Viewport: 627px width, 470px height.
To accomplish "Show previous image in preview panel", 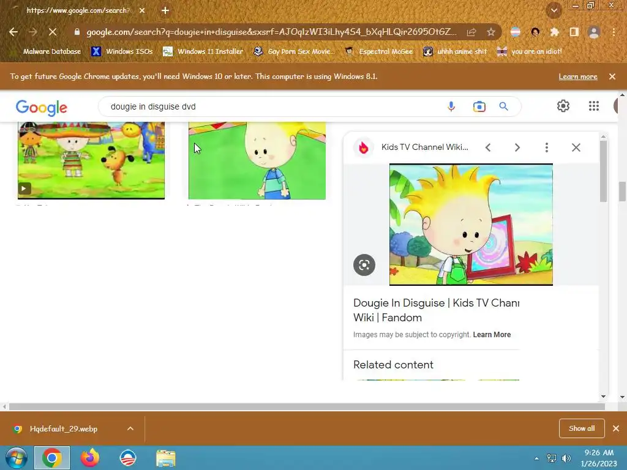I will [488, 147].
